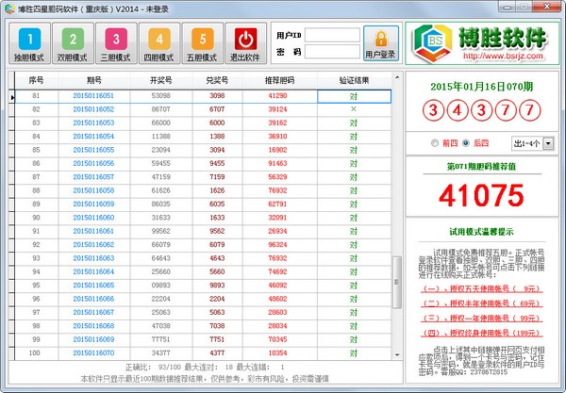Click the × result in row 82
Image resolution: width=566 pixels, height=393 pixels.
[x=354, y=109]
